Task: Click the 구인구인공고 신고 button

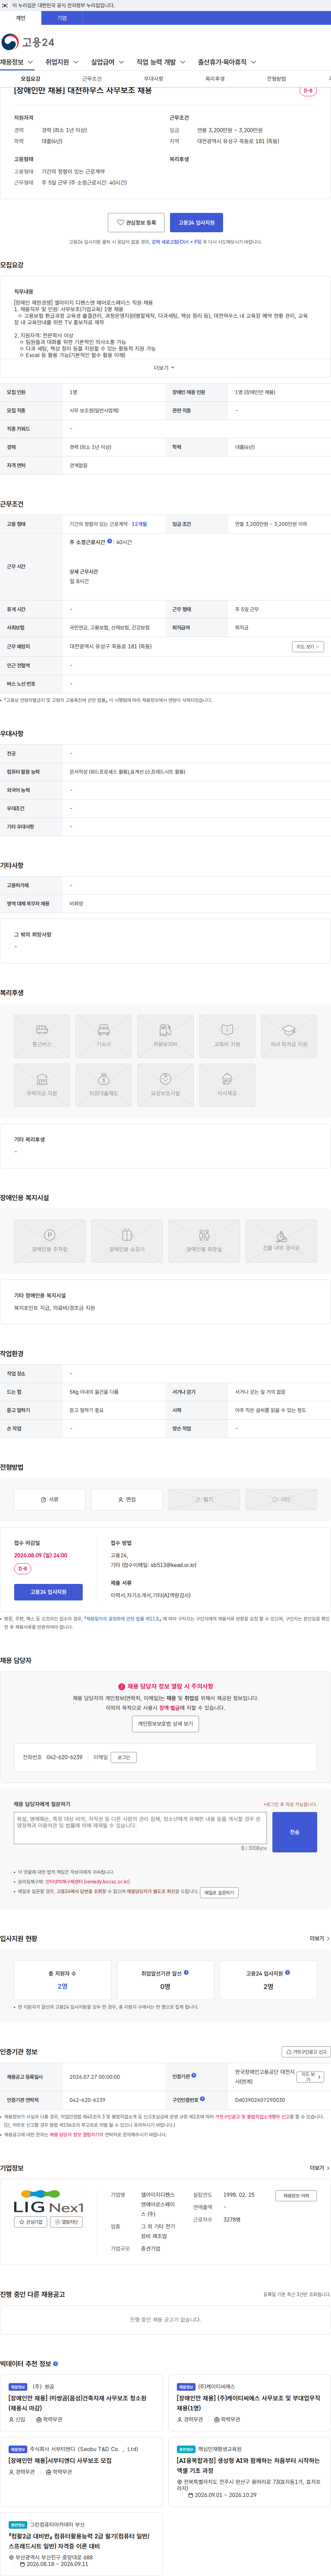Action: coord(305,2051)
